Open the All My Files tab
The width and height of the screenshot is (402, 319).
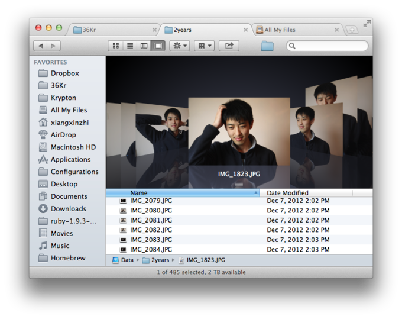(x=297, y=30)
